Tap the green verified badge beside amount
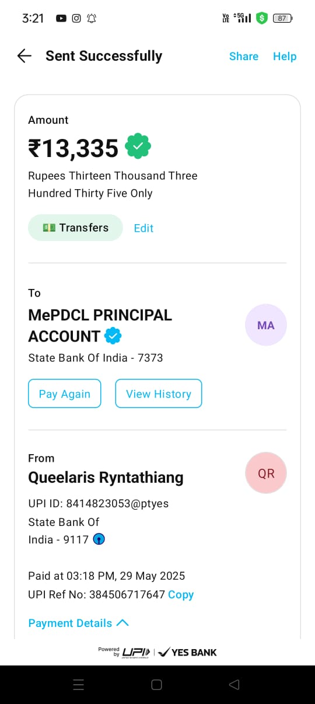This screenshot has width=315, height=704. pos(138,147)
